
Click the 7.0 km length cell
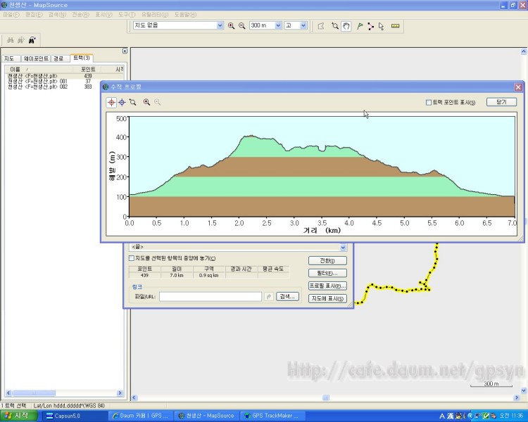pyautogui.click(x=177, y=275)
